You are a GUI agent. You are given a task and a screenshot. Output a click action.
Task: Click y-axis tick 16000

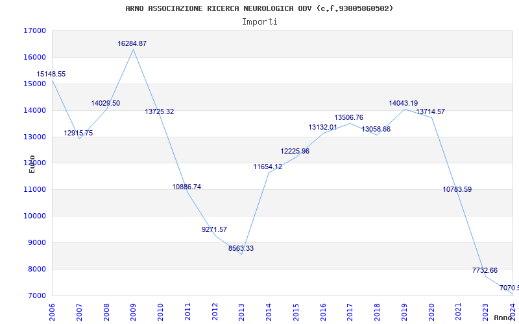(35, 57)
